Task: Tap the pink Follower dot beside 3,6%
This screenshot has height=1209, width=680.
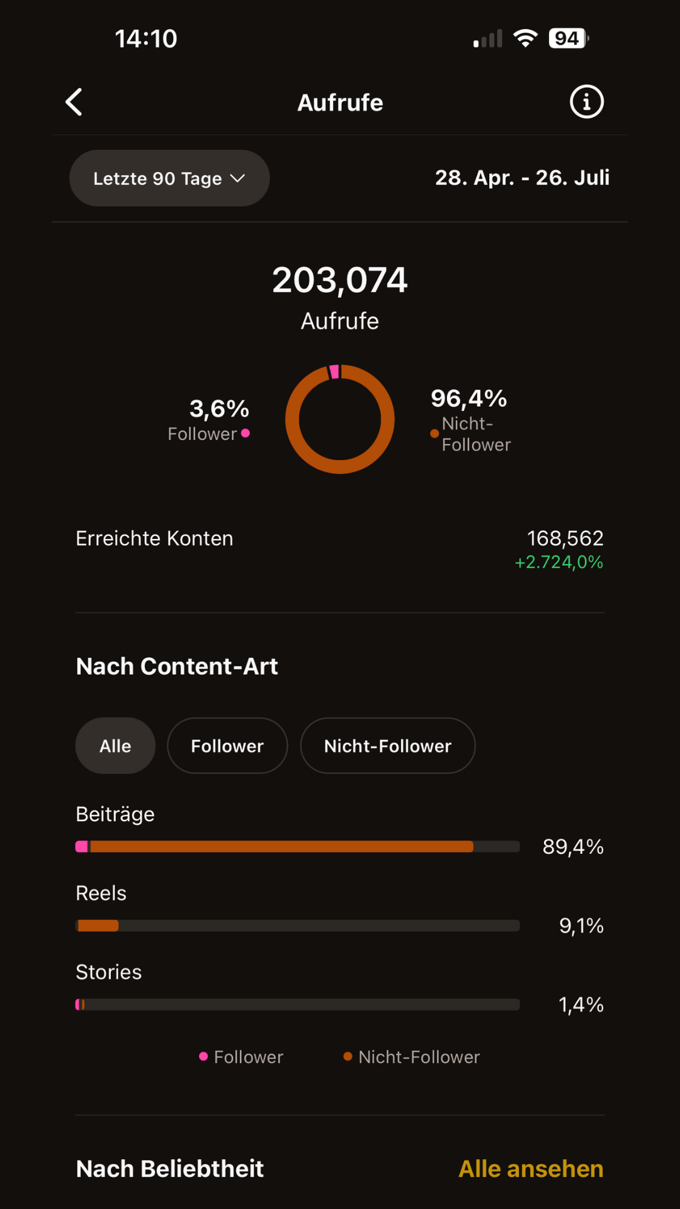Action: point(246,433)
